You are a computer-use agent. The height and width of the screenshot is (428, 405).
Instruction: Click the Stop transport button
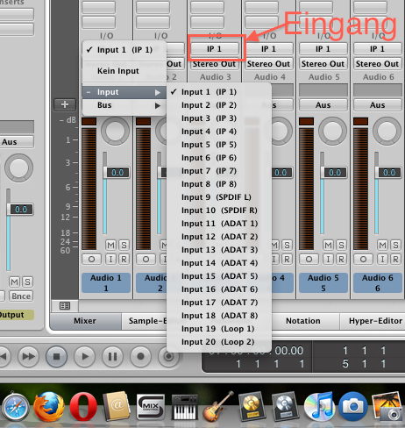(x=56, y=356)
